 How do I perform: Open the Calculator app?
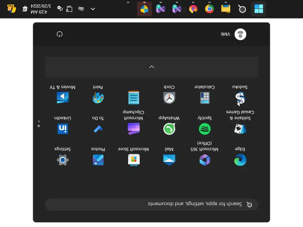point(205,98)
